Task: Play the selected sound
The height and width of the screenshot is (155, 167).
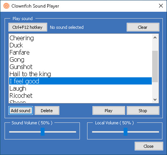Action: [x=109, y=111]
